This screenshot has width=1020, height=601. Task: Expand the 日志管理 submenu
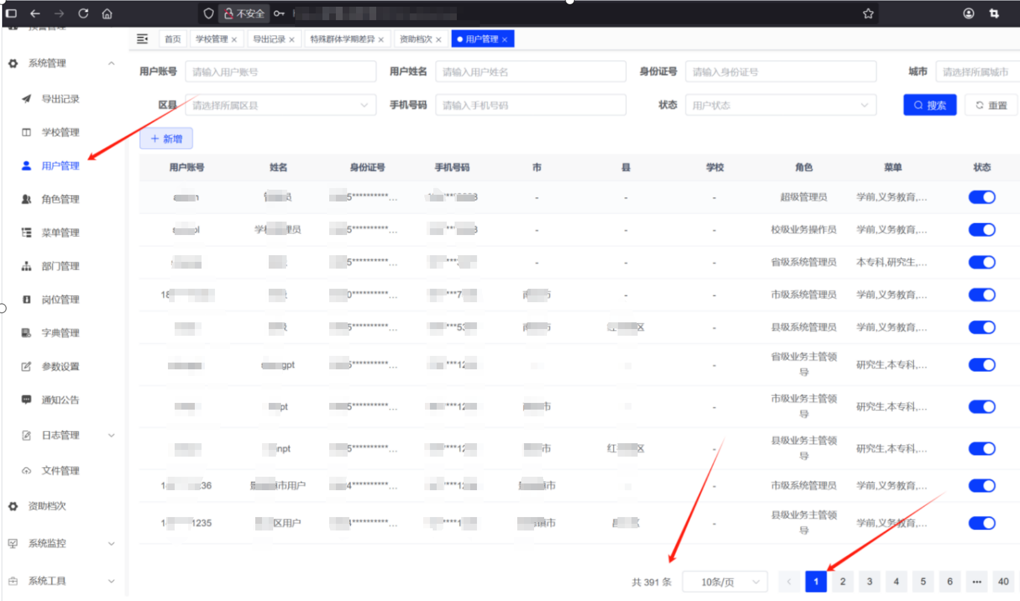[x=111, y=435]
